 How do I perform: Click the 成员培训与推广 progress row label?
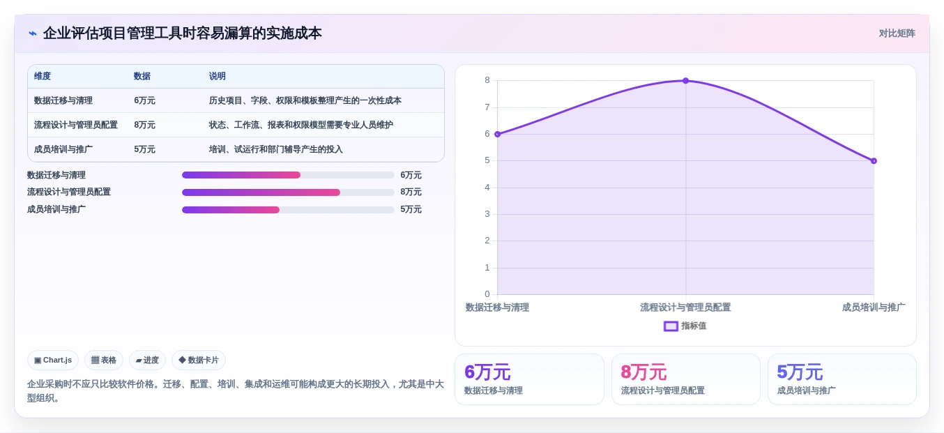pyautogui.click(x=56, y=209)
